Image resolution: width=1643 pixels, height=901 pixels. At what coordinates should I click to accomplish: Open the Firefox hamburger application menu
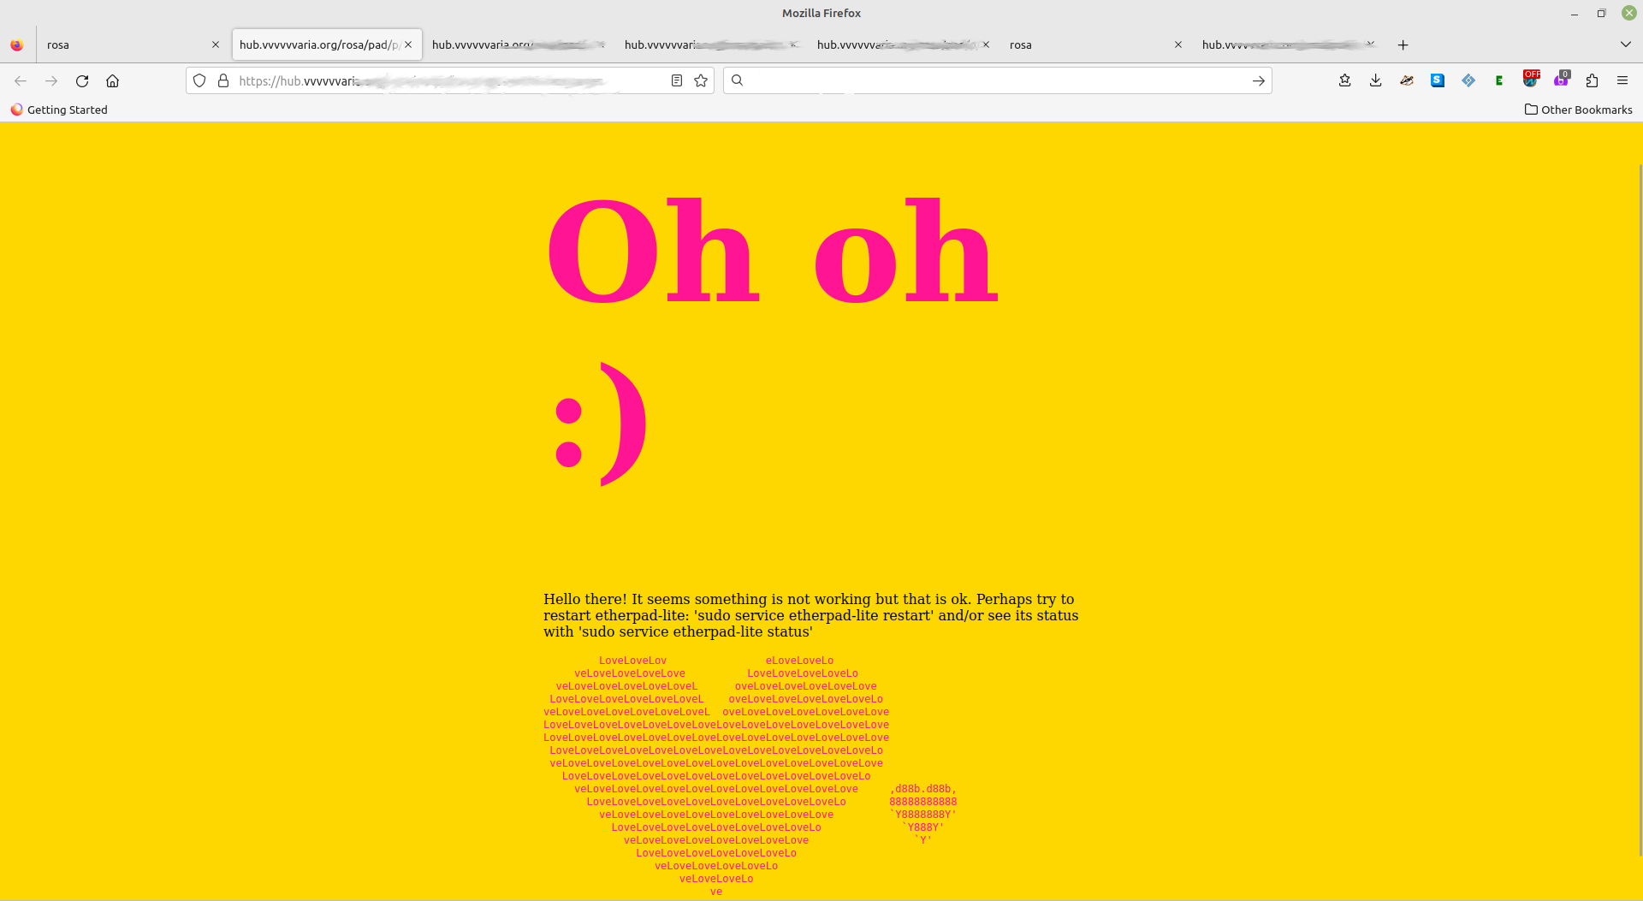pyautogui.click(x=1622, y=80)
